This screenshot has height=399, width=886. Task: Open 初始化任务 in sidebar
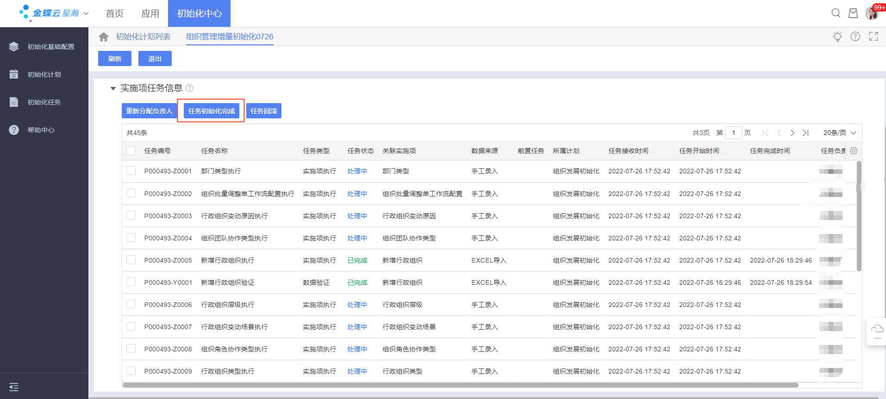click(44, 102)
